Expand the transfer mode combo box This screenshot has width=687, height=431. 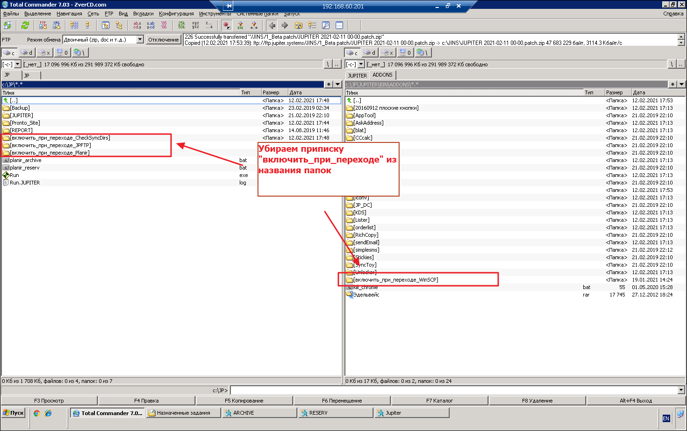pyautogui.click(x=140, y=40)
